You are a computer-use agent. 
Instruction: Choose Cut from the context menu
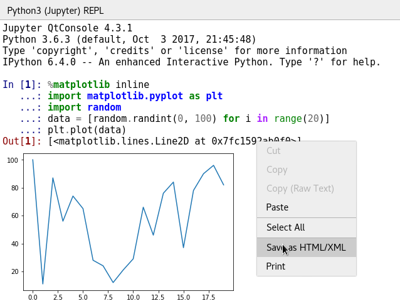(307, 151)
